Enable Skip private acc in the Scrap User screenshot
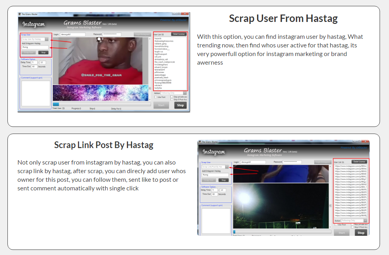389x255 pixels. 172,97
